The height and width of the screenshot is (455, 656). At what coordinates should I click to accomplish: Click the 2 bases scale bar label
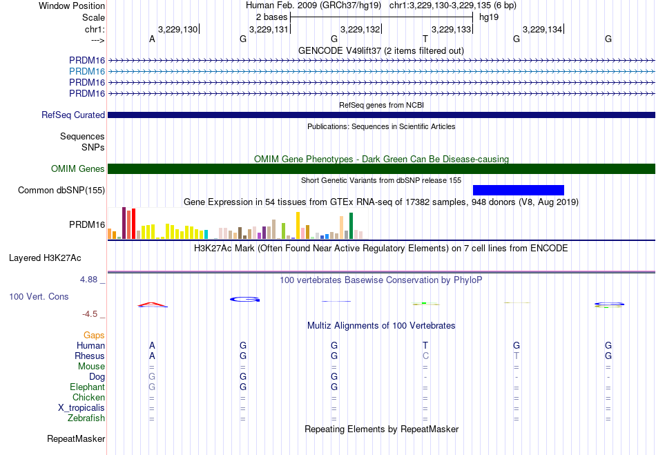pos(271,17)
